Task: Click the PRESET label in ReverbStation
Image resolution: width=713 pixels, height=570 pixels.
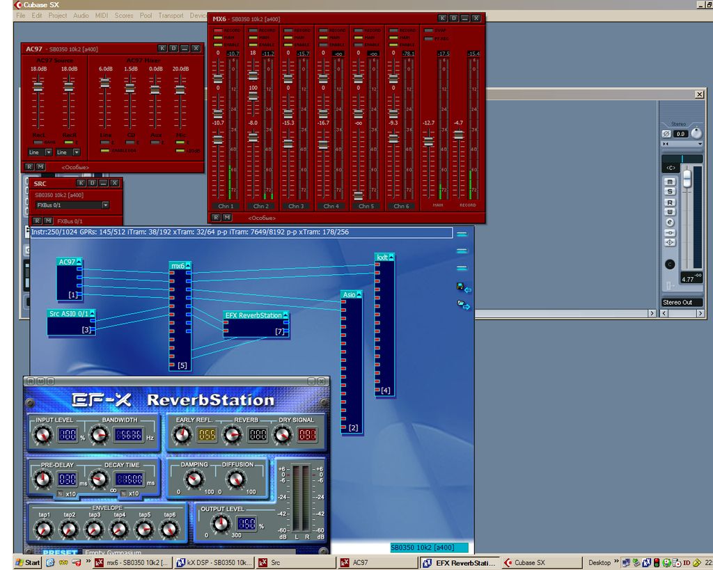Action: coord(60,553)
